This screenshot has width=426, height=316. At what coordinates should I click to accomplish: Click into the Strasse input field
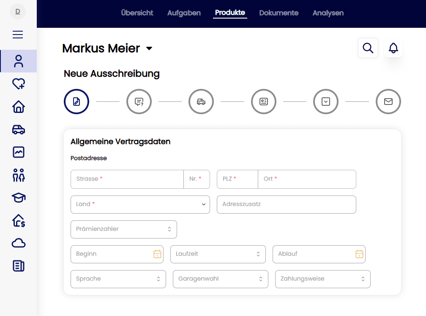click(127, 179)
